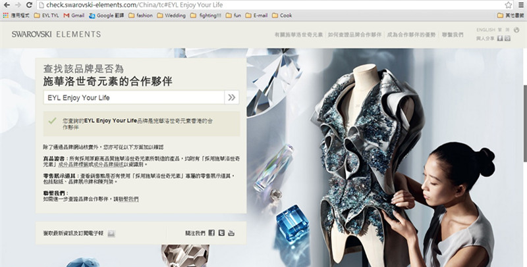Open 如何查證品牌合作夥伴 menu item
Screen dimensions: 527x267
(x=355, y=35)
